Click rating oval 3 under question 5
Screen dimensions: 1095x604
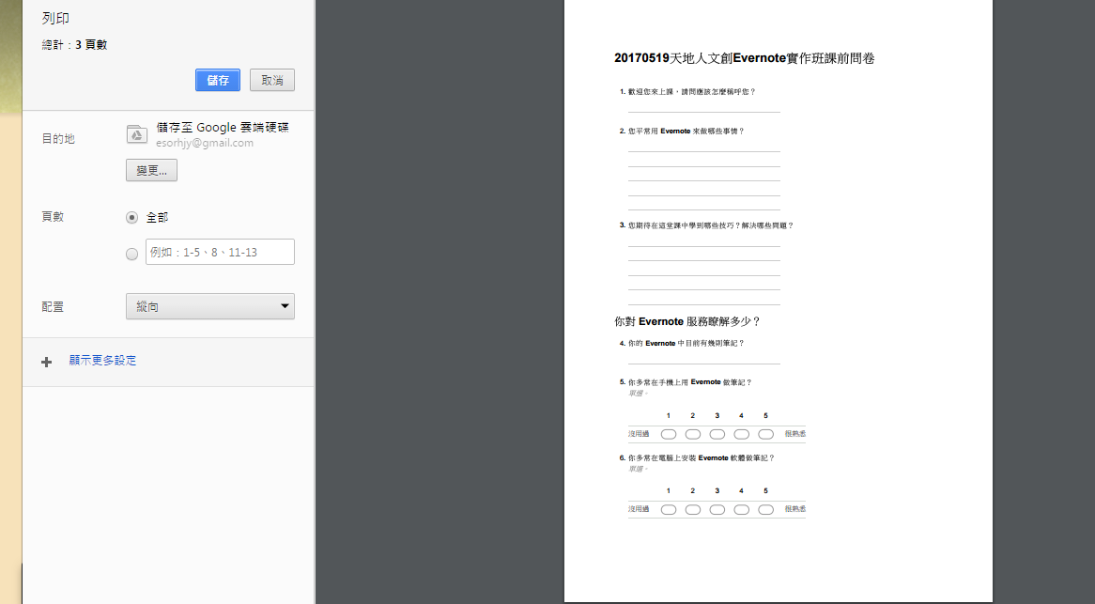[x=717, y=434]
